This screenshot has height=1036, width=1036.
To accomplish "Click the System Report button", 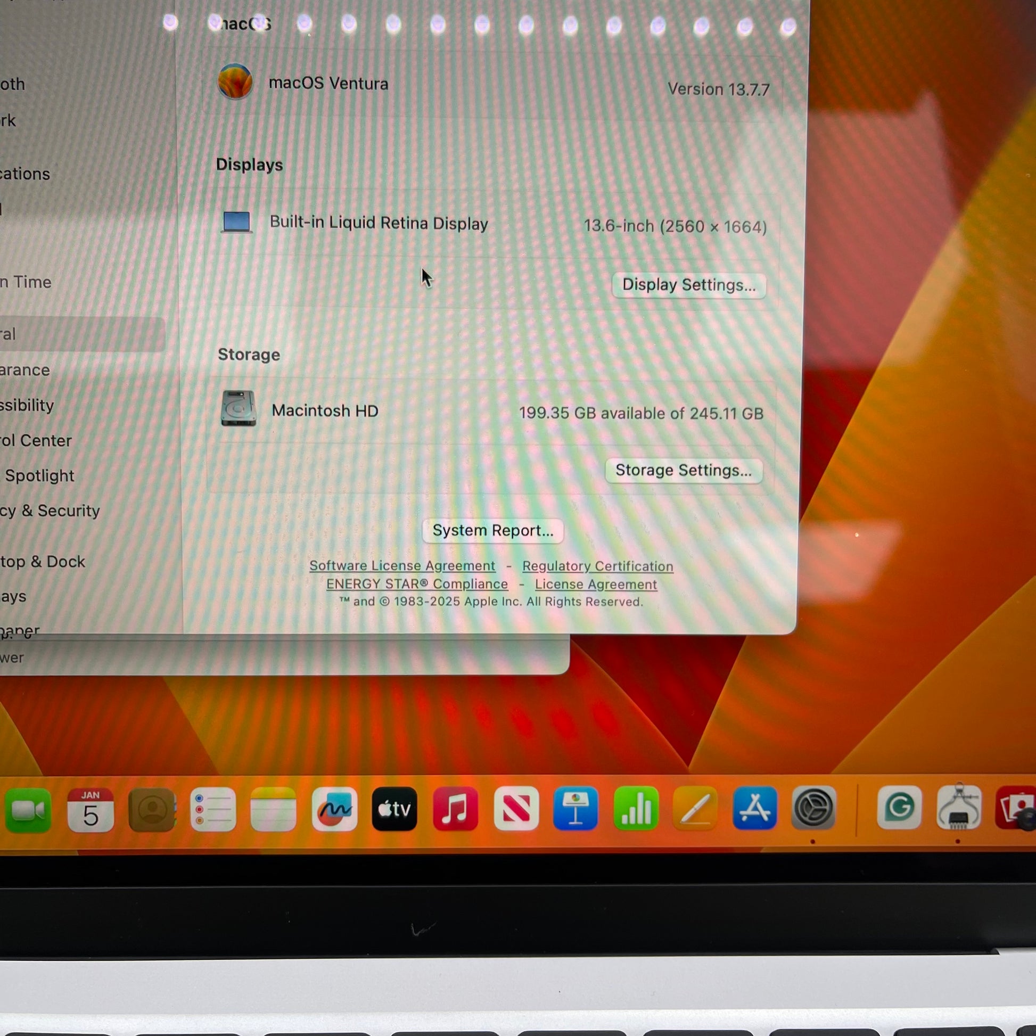I will point(492,530).
